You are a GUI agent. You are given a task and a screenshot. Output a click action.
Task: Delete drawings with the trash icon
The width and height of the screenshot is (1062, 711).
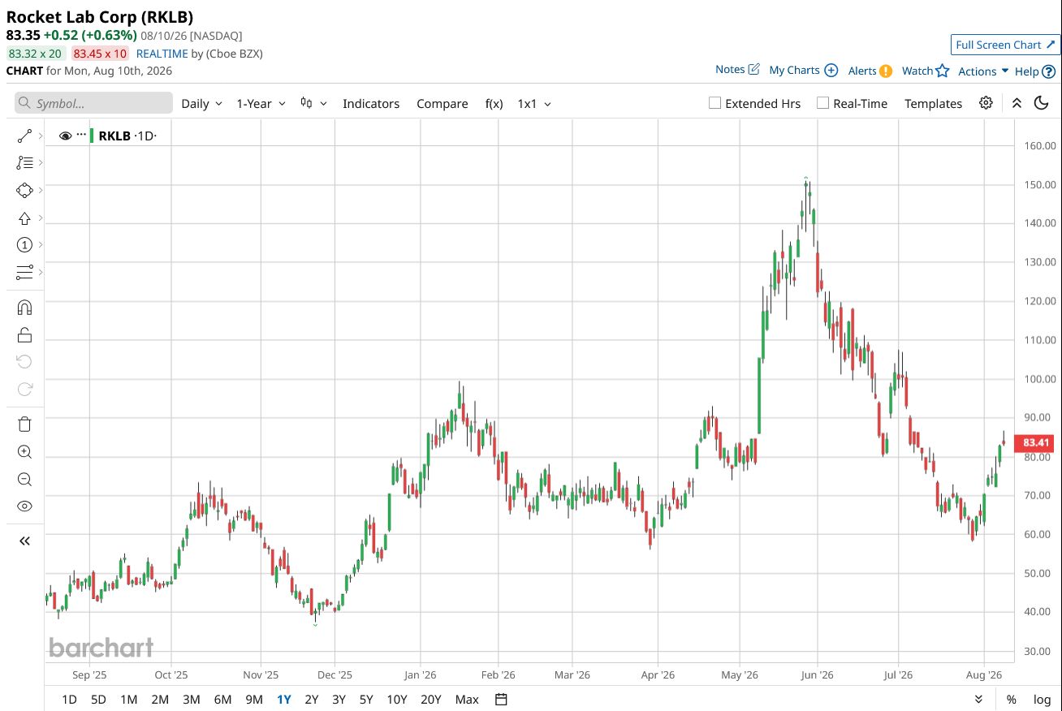pos(24,424)
